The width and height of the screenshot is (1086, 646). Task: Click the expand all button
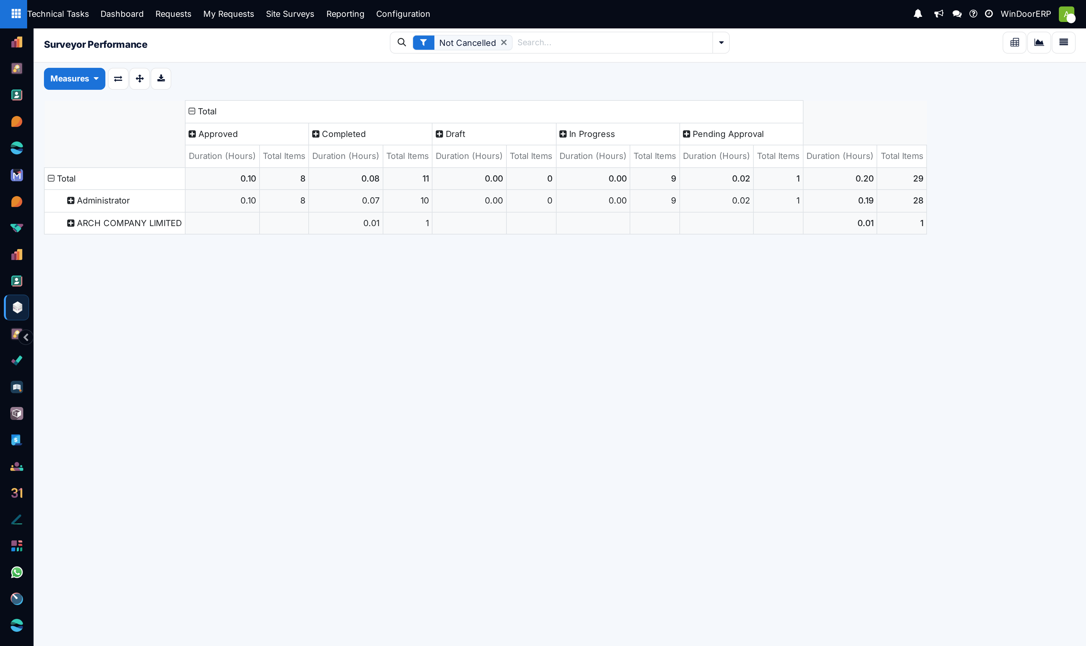click(x=139, y=79)
